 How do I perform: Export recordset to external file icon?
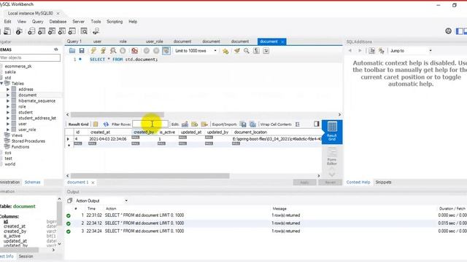click(x=243, y=124)
